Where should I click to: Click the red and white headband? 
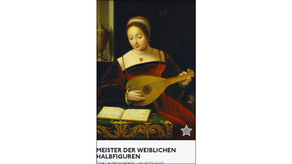click(139, 21)
